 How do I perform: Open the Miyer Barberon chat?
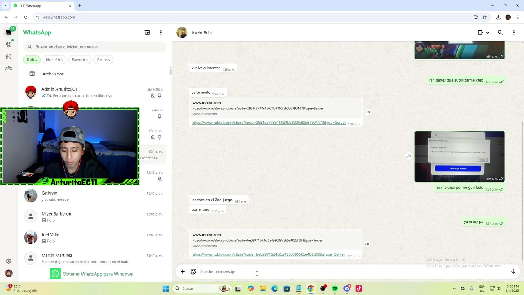(x=95, y=217)
